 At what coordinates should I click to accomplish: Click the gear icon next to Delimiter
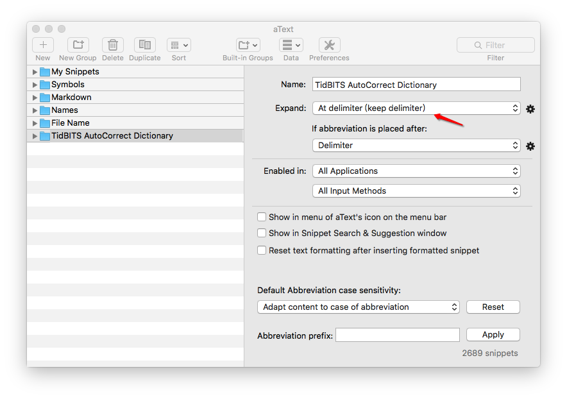point(530,146)
